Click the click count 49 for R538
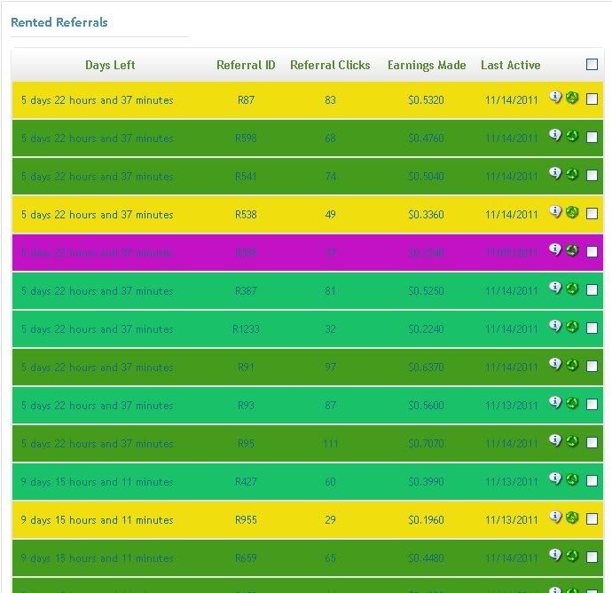 pos(330,215)
